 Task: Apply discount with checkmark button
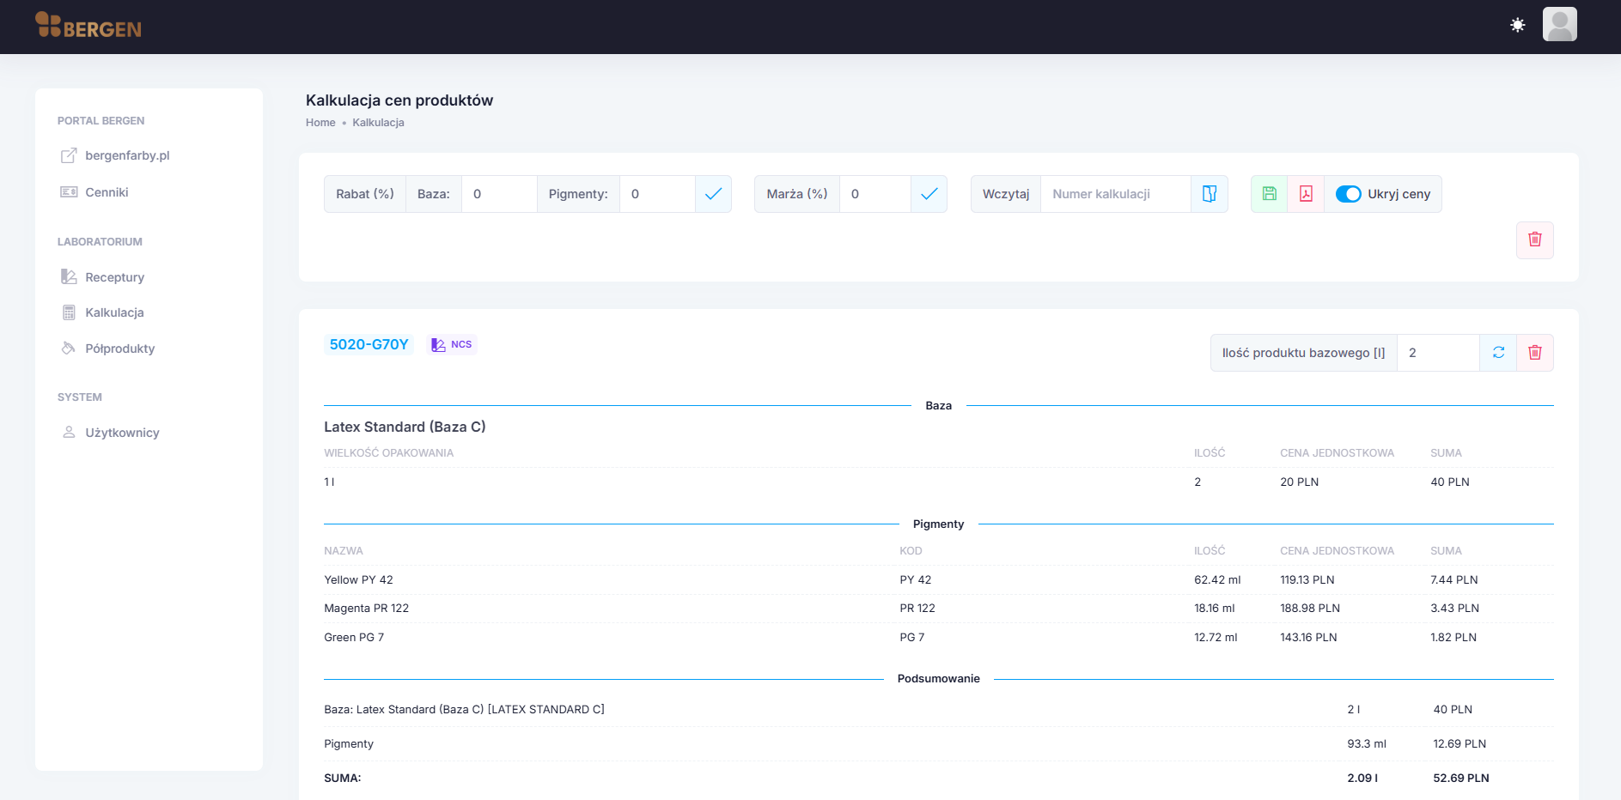713,194
